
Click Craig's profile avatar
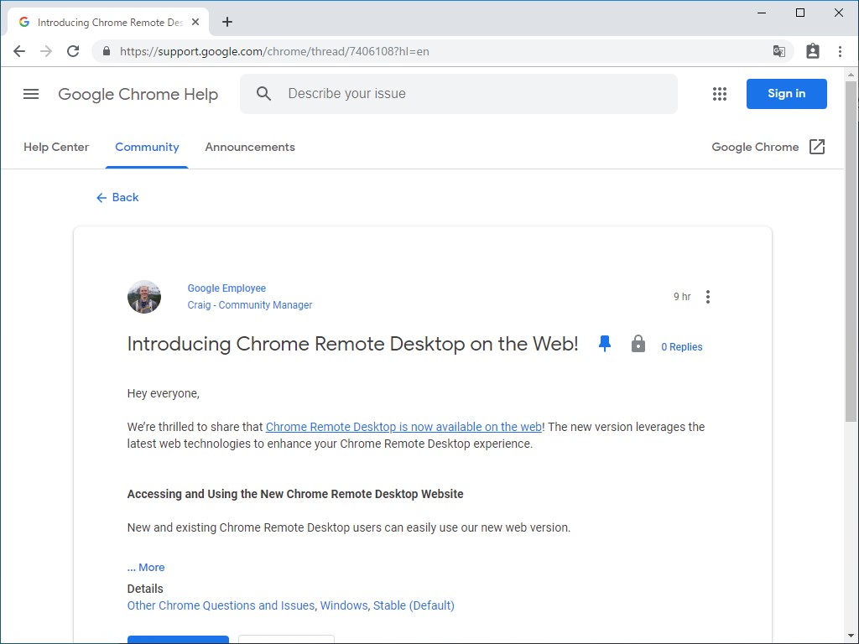(144, 297)
